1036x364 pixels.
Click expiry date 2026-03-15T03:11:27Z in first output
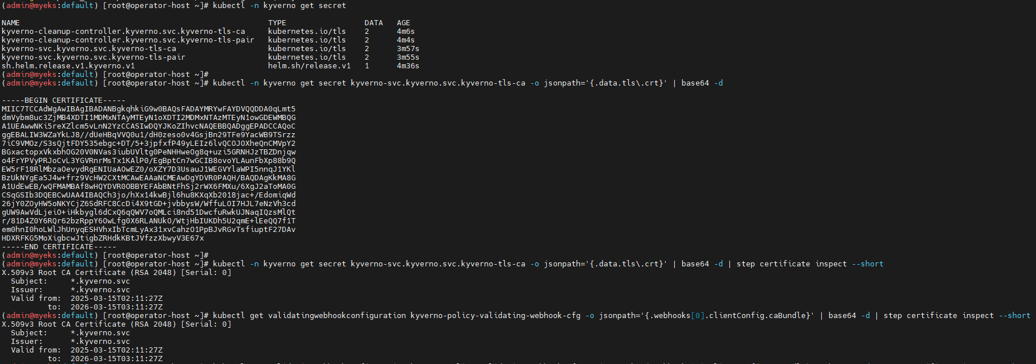(117, 307)
